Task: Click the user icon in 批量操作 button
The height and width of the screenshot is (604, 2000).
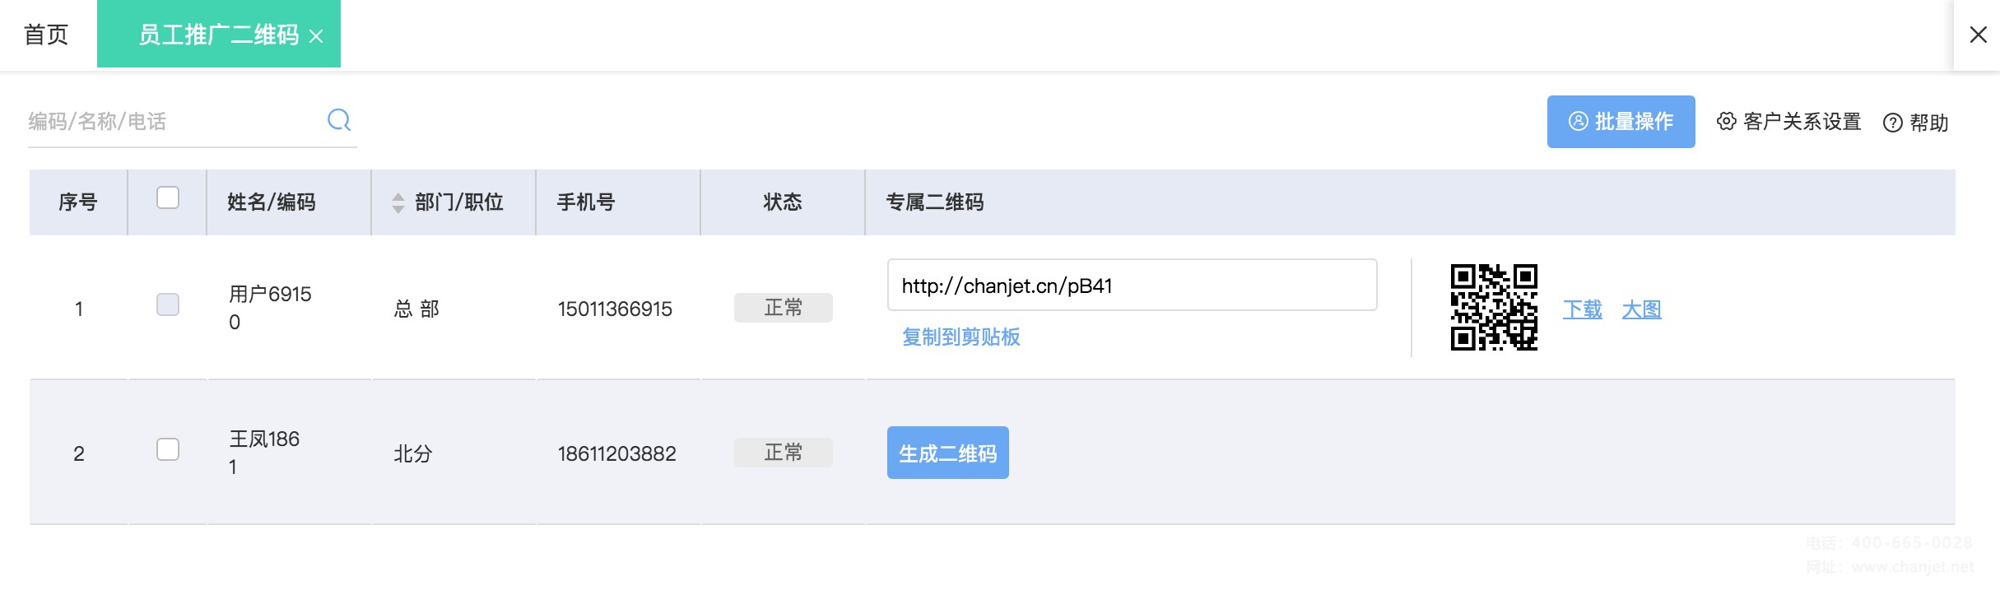Action: pyautogui.click(x=1578, y=121)
